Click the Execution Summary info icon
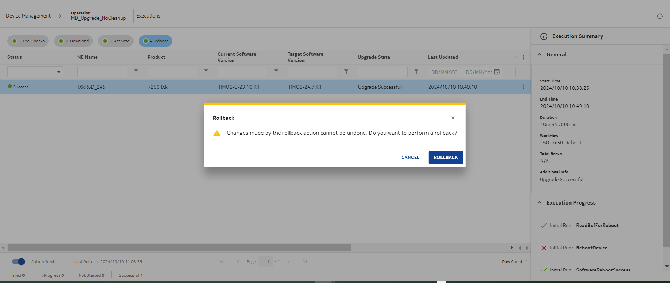 point(543,36)
